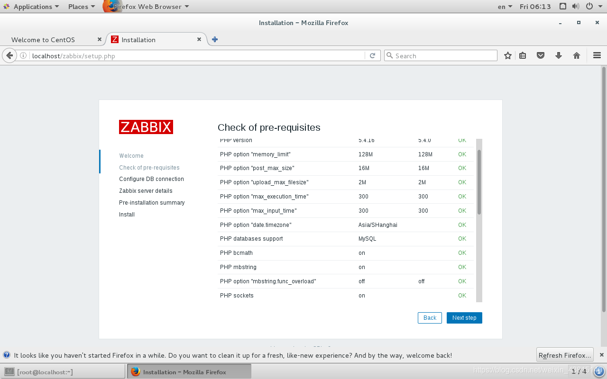
Task: Bookmark this page with the star icon
Action: 508,55
